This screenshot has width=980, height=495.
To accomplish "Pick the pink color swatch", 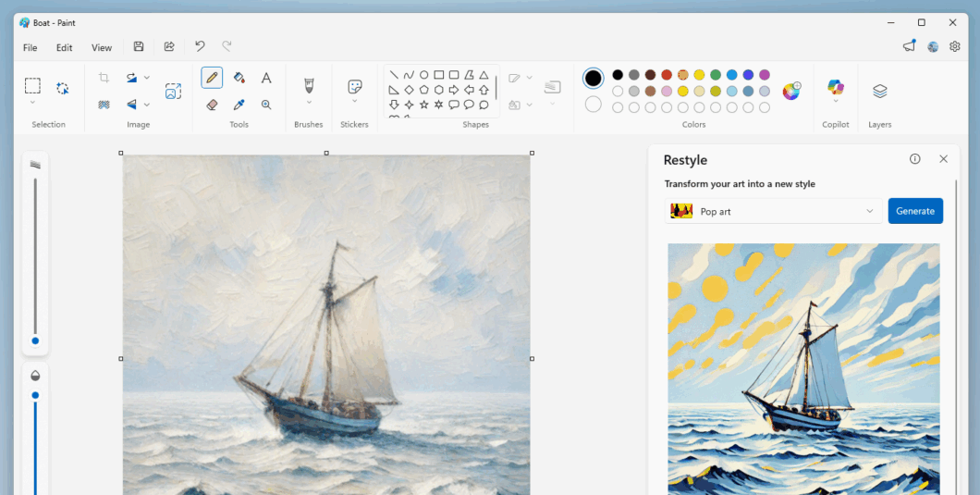I will (x=667, y=92).
